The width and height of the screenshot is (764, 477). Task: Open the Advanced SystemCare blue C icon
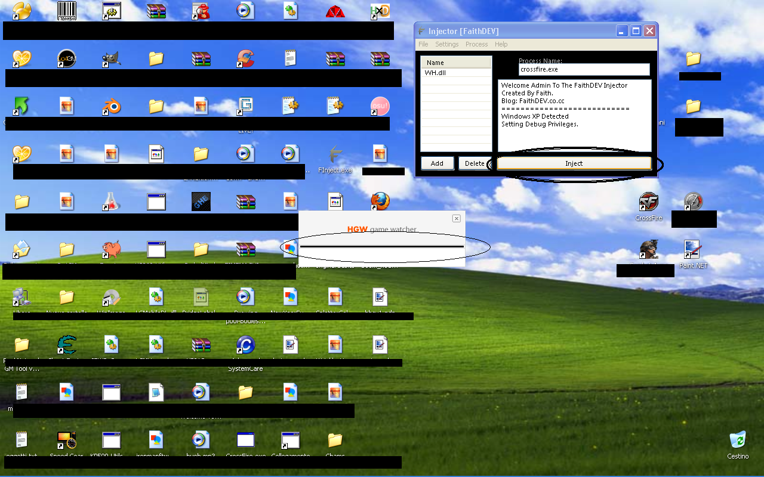(x=245, y=345)
